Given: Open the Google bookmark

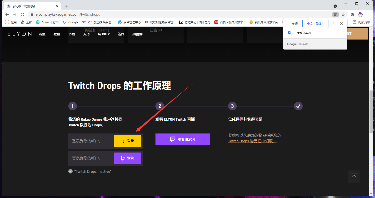Looking at the screenshot, I should click(x=71, y=22).
